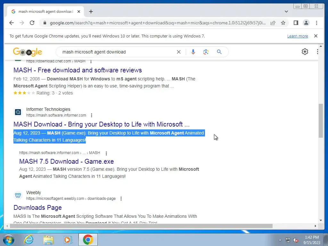Launch Internet Explorer from taskbar
This screenshot has width=328, height=246.
point(29,240)
